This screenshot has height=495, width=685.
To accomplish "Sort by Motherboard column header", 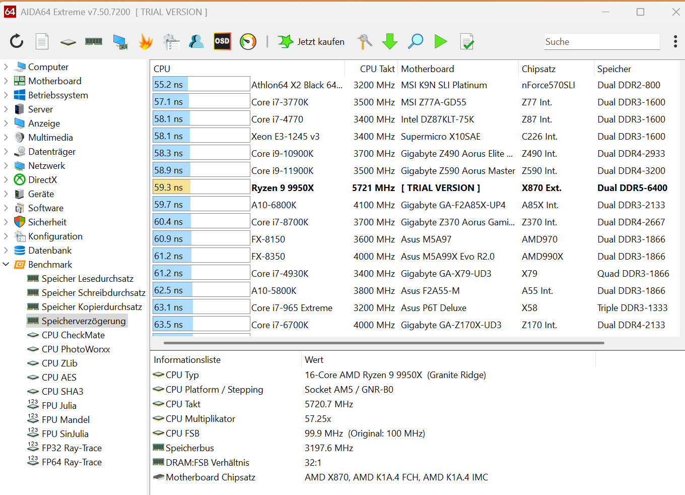I will coord(458,69).
